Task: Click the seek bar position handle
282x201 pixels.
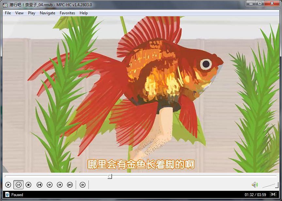Action: click(110, 177)
